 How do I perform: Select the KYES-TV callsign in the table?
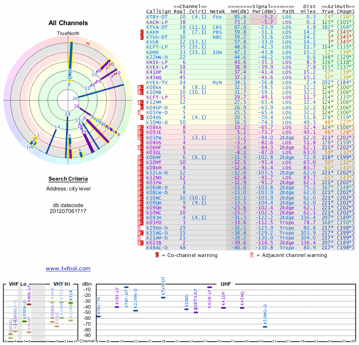(x=157, y=82)
